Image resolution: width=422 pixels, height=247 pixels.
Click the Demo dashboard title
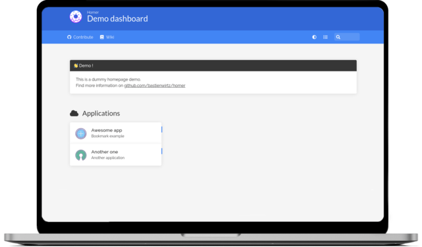117,18
